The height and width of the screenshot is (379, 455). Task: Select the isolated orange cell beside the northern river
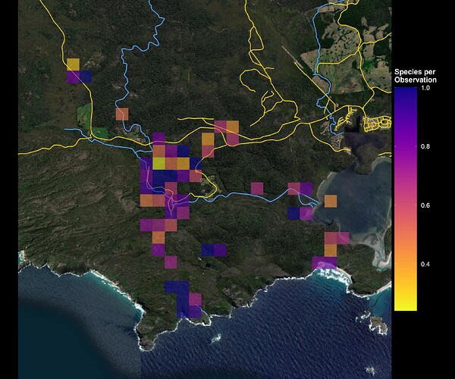coord(122,114)
